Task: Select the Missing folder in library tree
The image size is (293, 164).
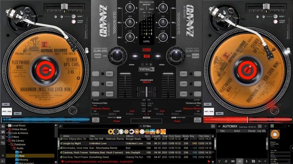Action: tap(23, 160)
